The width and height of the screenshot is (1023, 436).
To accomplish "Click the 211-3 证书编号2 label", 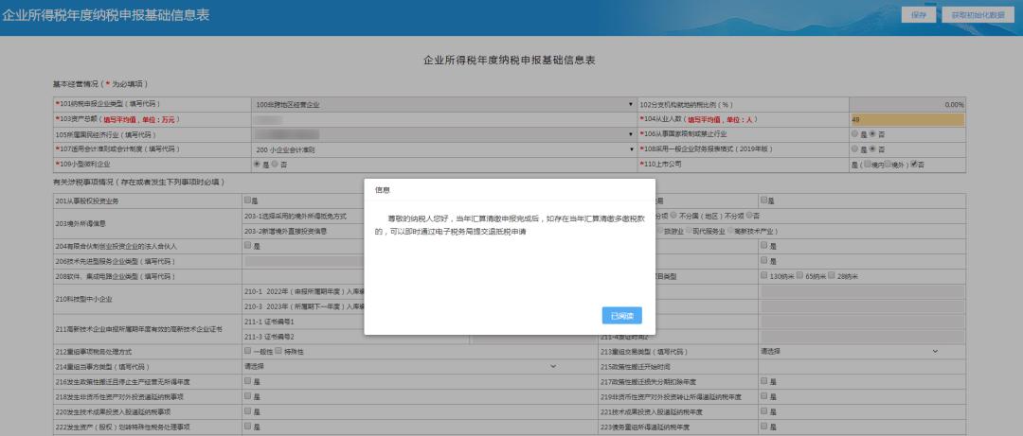I will point(269,337).
